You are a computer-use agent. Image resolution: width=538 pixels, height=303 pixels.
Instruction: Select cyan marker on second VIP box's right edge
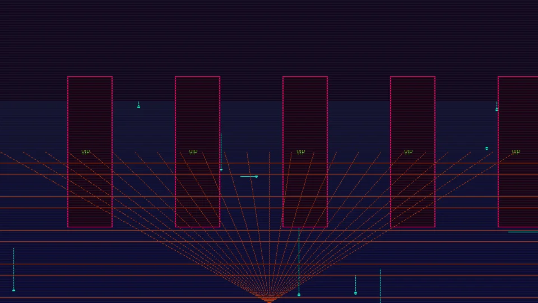coord(221,169)
